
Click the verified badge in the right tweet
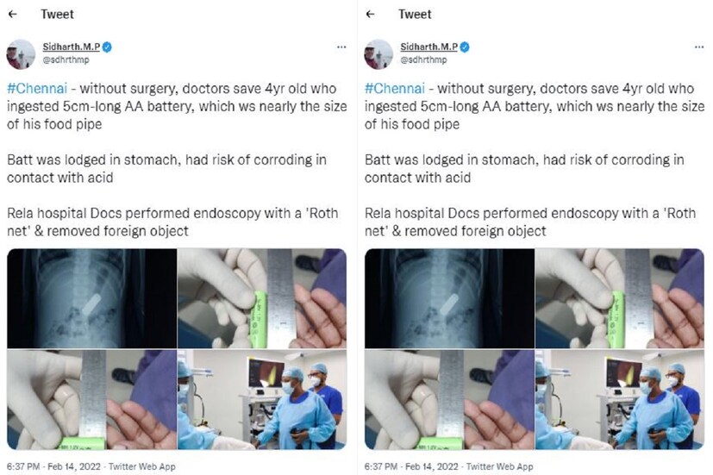click(463, 47)
